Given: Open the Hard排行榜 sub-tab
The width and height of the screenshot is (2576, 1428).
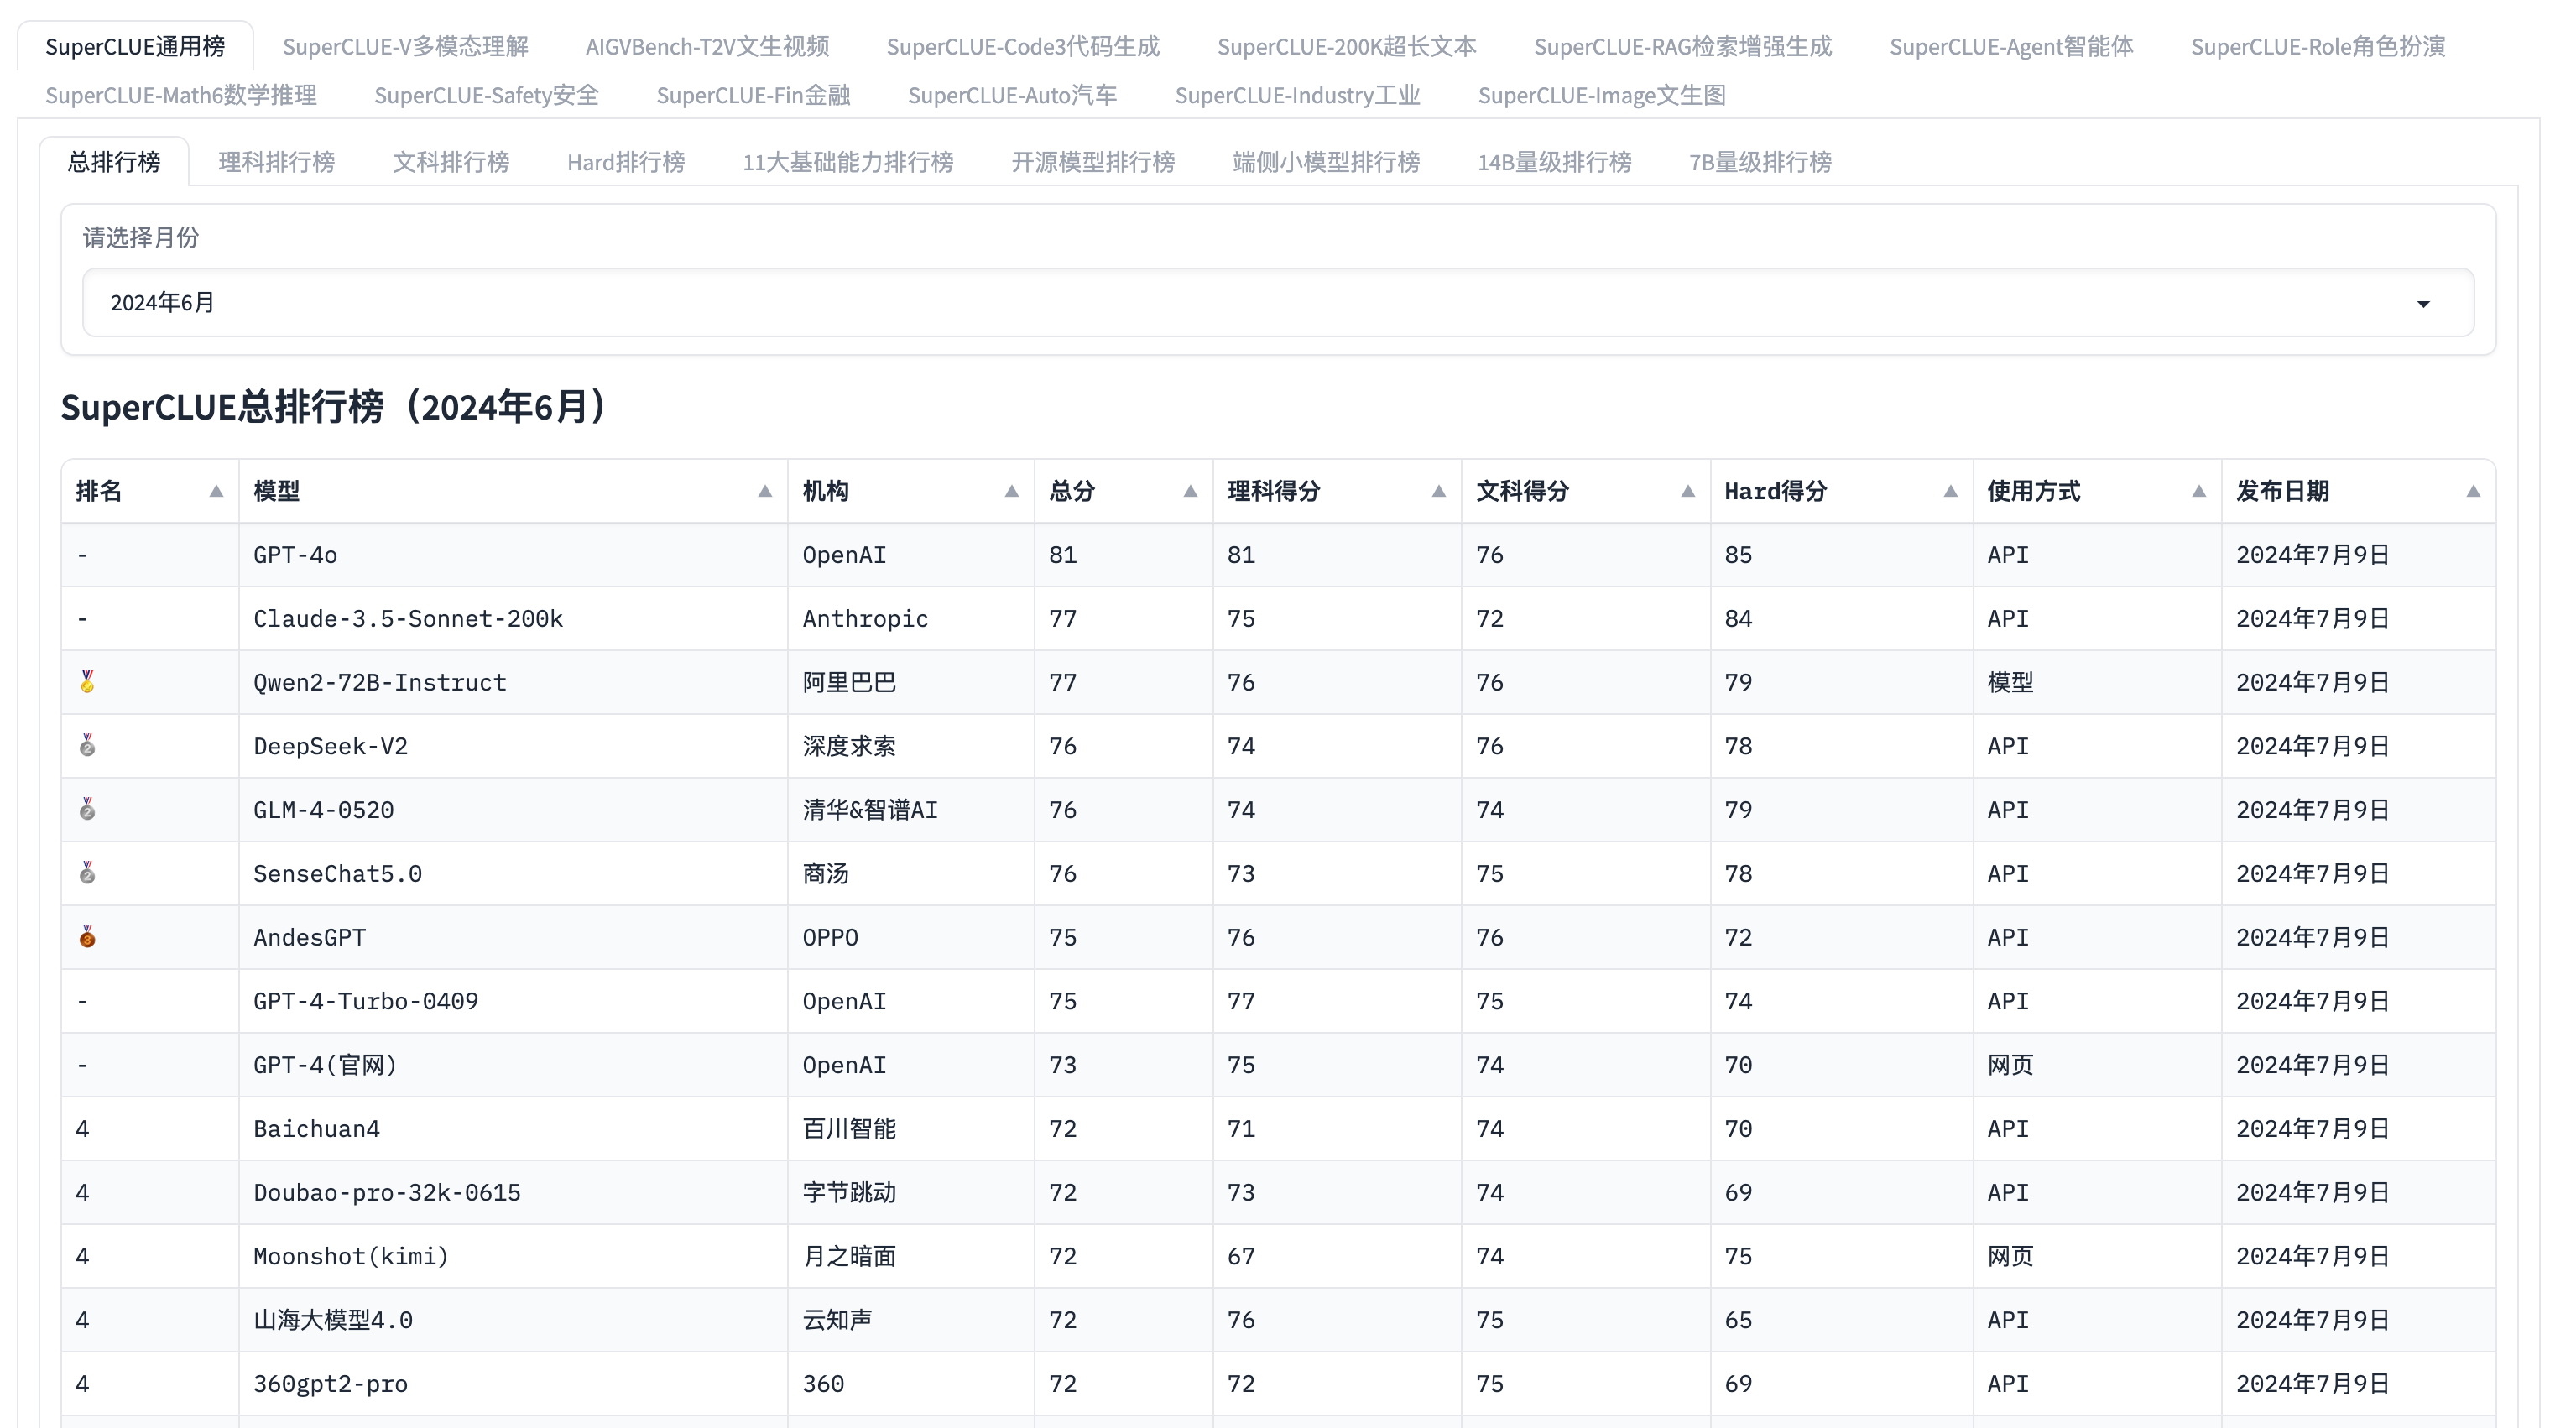Looking at the screenshot, I should [x=626, y=162].
